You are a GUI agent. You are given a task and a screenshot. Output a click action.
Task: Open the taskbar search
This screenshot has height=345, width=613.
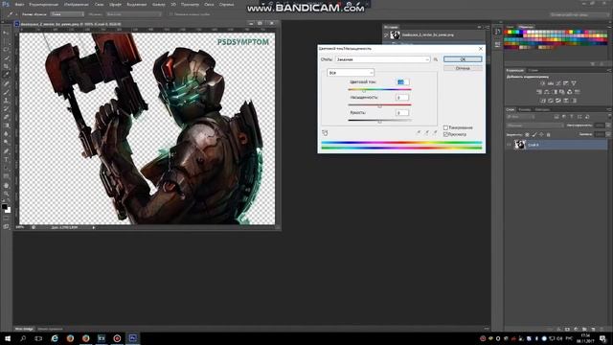23,338
